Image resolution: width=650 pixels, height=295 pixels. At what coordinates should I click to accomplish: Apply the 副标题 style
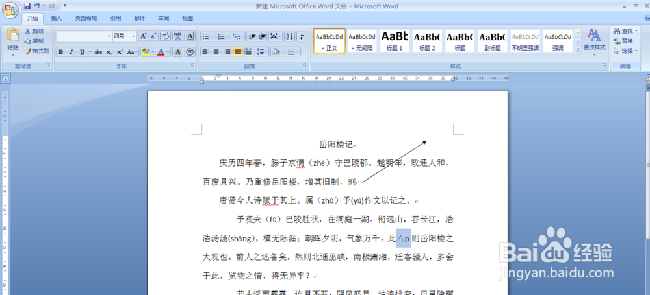pyautogui.click(x=493, y=41)
